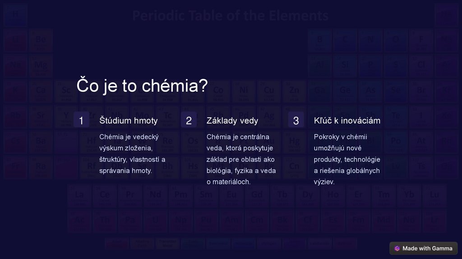
Task: Click the Lu element cell in background
Action: (434, 195)
